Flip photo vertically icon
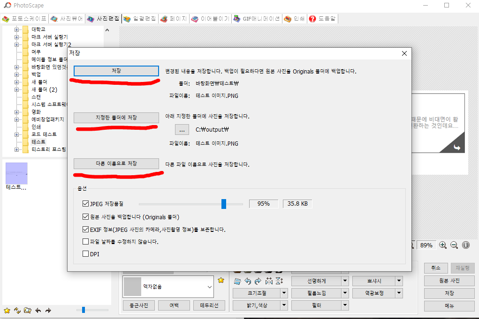This screenshot has width=479, height=319. coord(279,281)
